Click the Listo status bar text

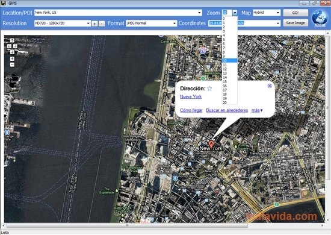(x=5, y=233)
